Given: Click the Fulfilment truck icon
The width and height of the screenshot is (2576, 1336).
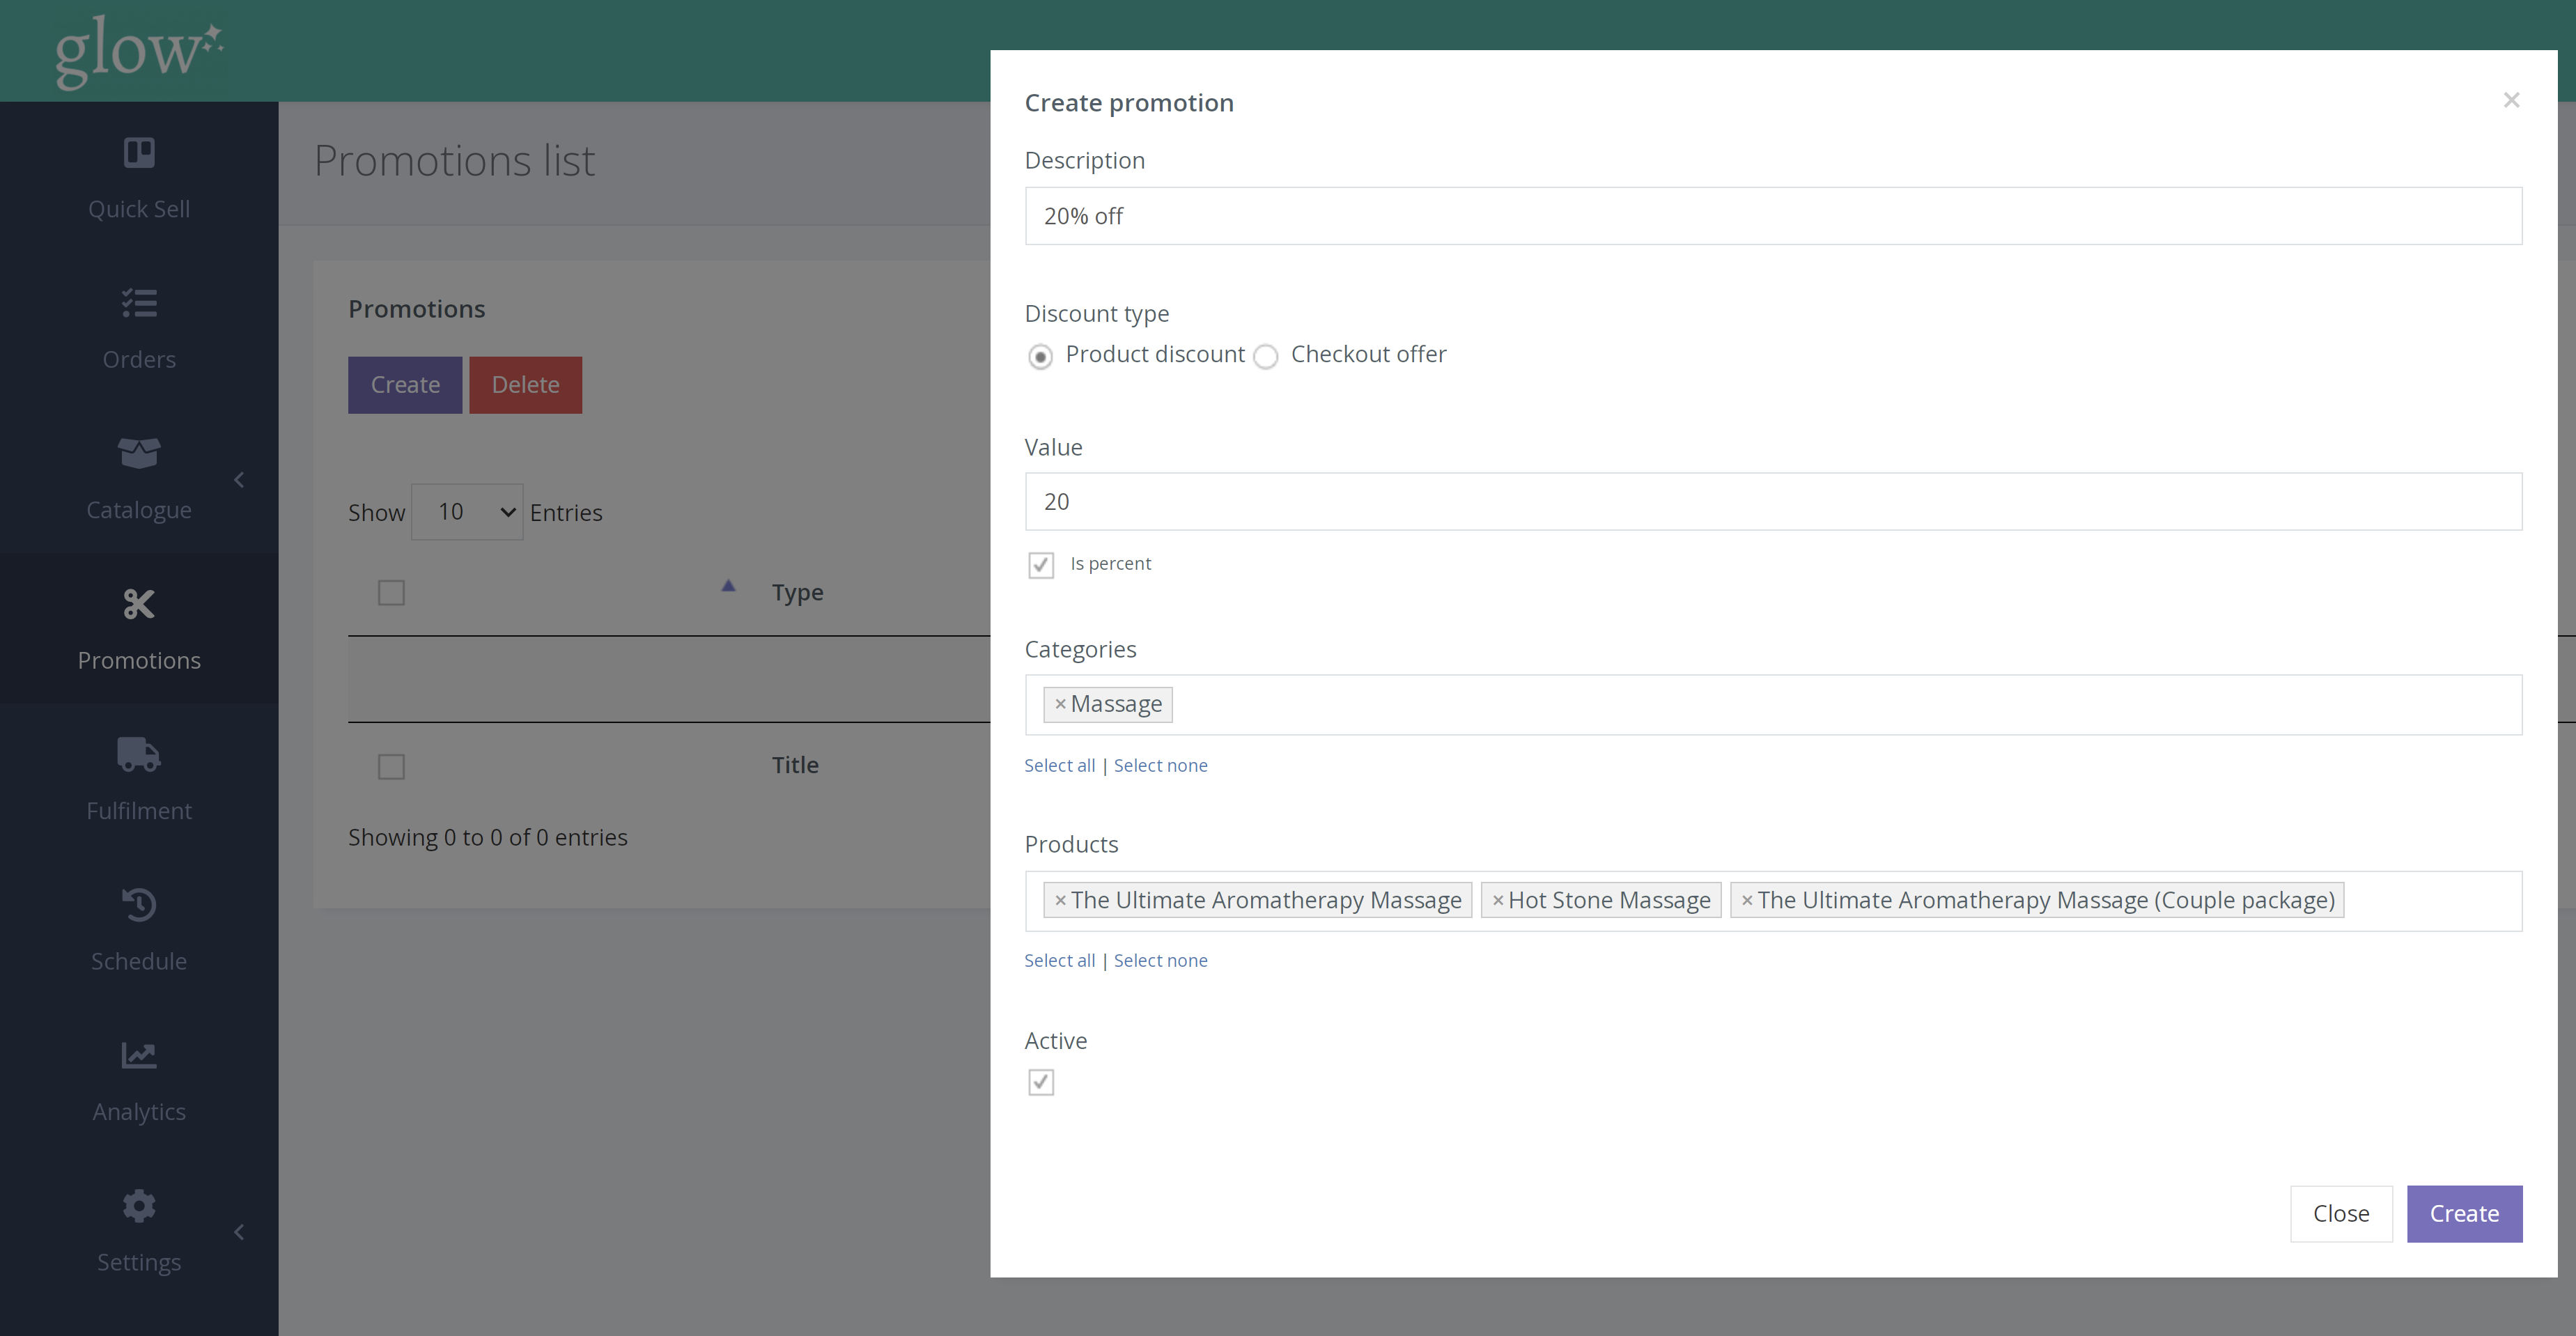Looking at the screenshot, I should [139, 755].
